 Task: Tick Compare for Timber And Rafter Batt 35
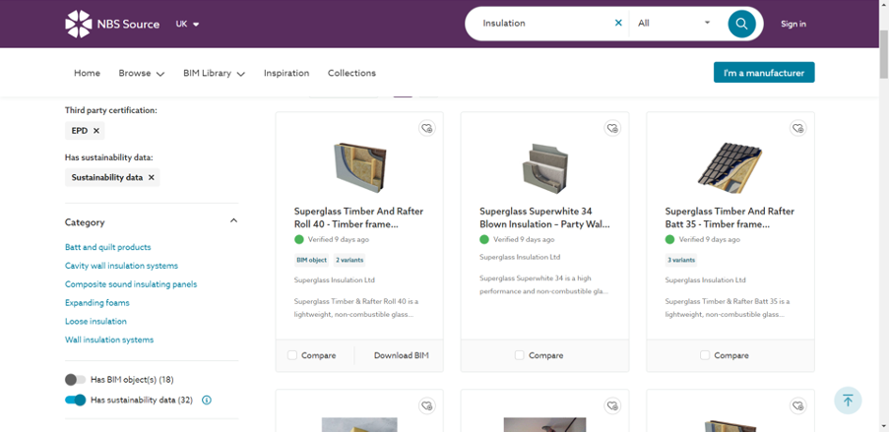click(x=704, y=355)
